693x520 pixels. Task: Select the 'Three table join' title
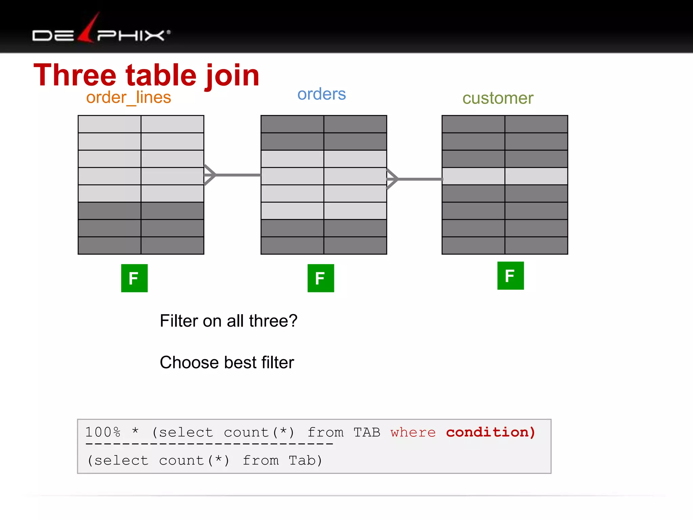tap(147, 75)
